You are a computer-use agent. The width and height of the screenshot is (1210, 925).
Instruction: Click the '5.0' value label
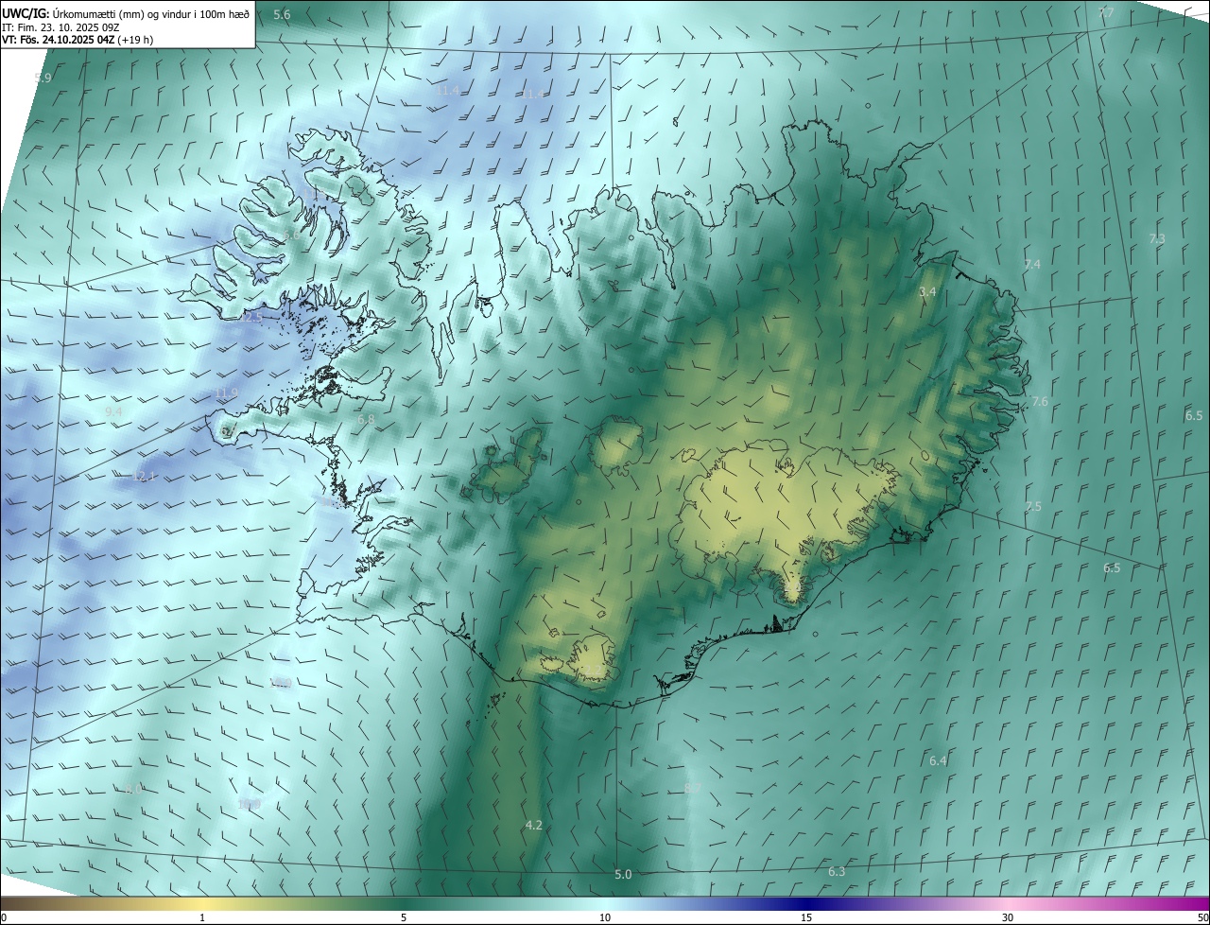pos(623,874)
